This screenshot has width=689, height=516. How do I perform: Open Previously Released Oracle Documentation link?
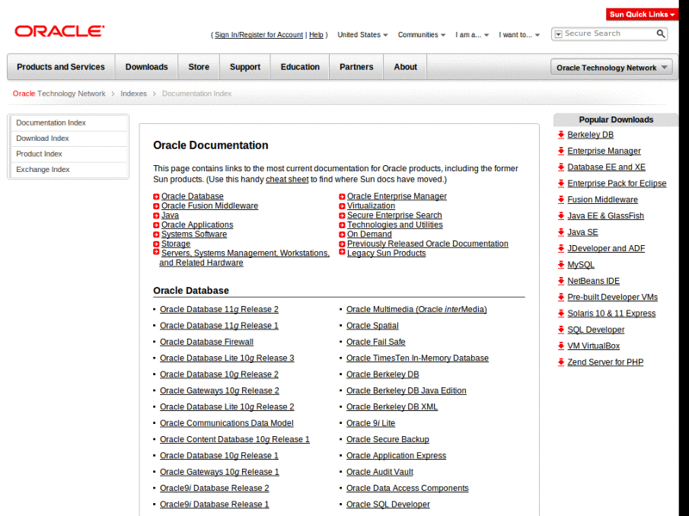click(427, 243)
